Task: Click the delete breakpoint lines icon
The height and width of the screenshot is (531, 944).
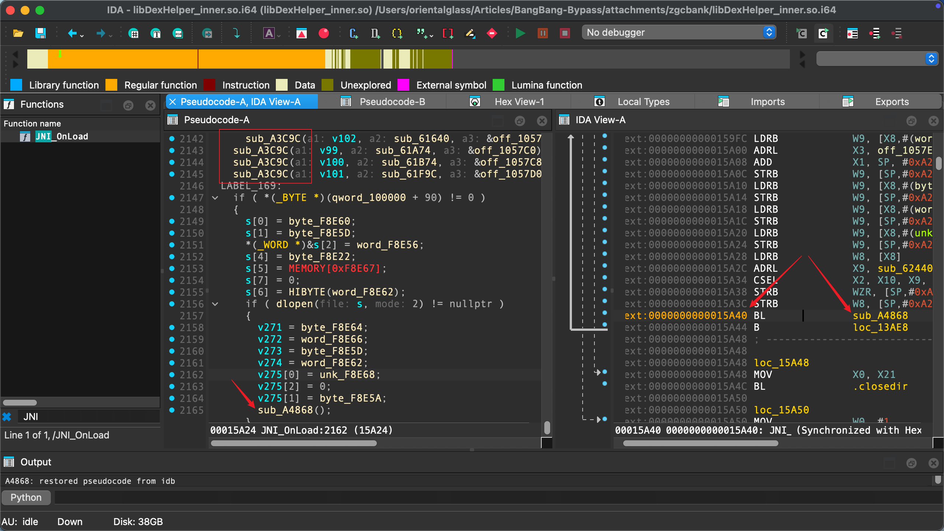Action: coord(897,34)
